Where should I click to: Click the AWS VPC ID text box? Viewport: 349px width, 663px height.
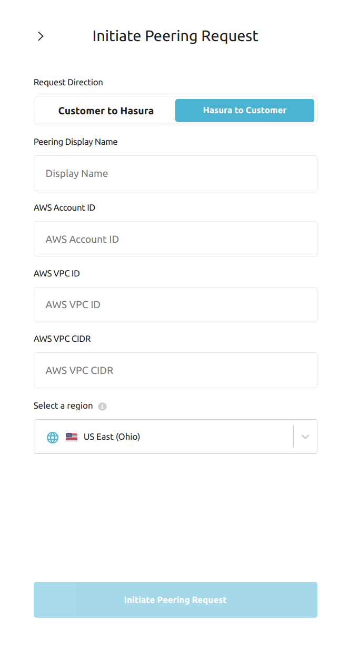coord(175,304)
